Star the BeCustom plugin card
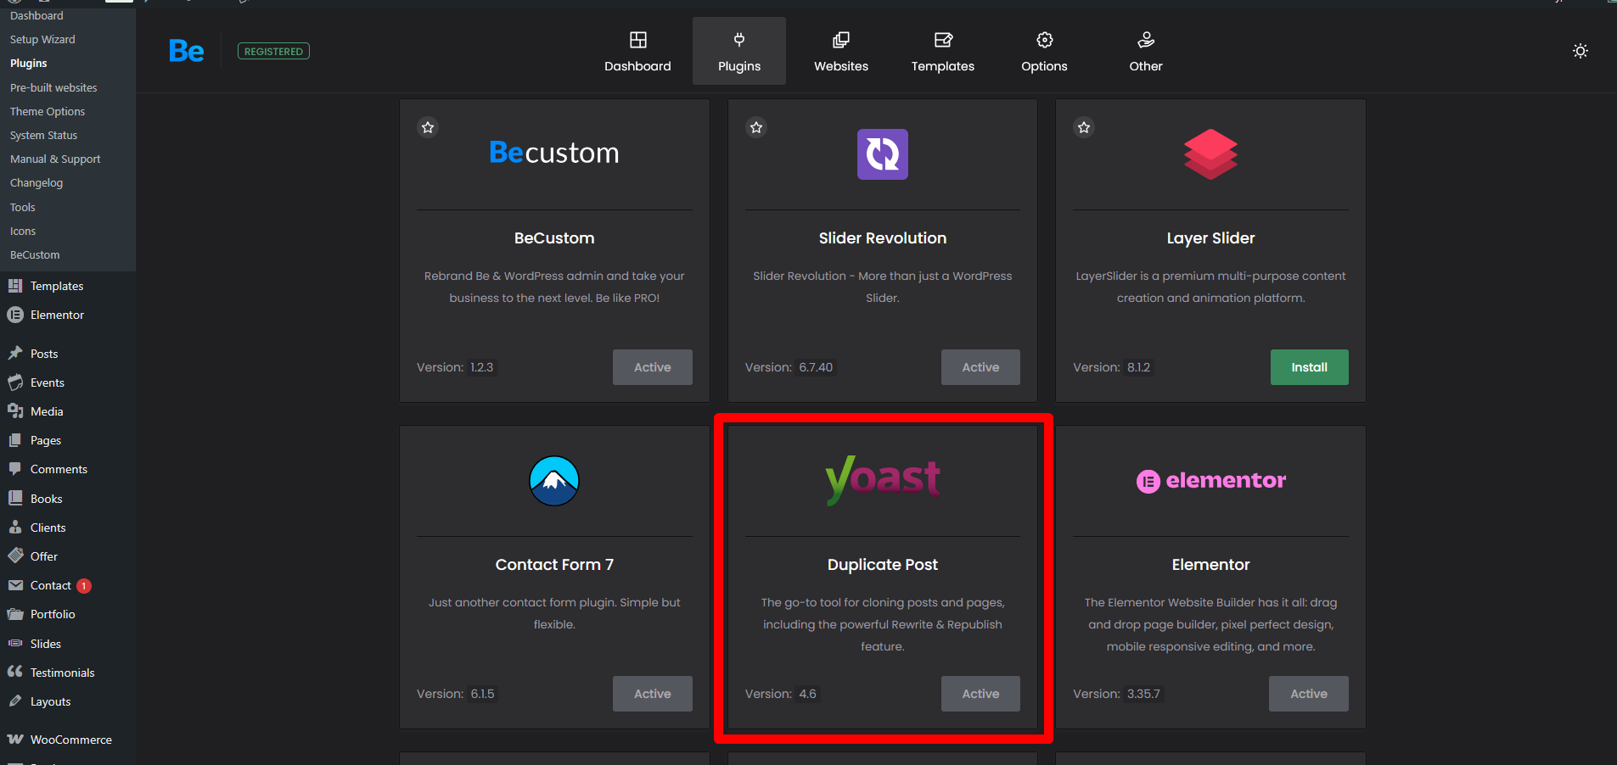 428,127
